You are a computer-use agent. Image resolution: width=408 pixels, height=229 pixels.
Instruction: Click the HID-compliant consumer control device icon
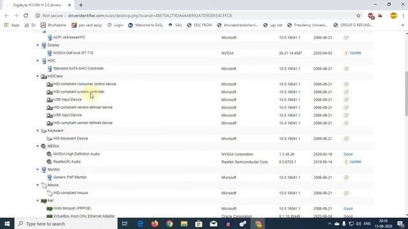50,85
